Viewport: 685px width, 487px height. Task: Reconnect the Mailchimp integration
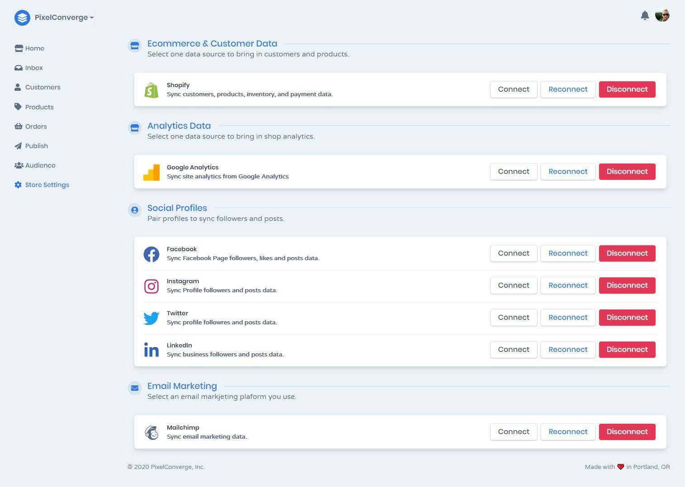point(568,432)
